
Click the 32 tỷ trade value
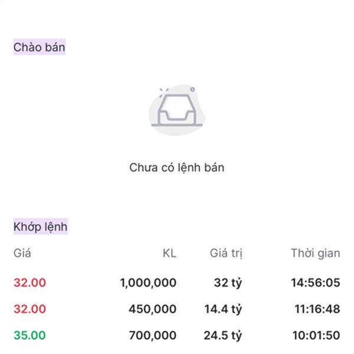click(x=228, y=283)
